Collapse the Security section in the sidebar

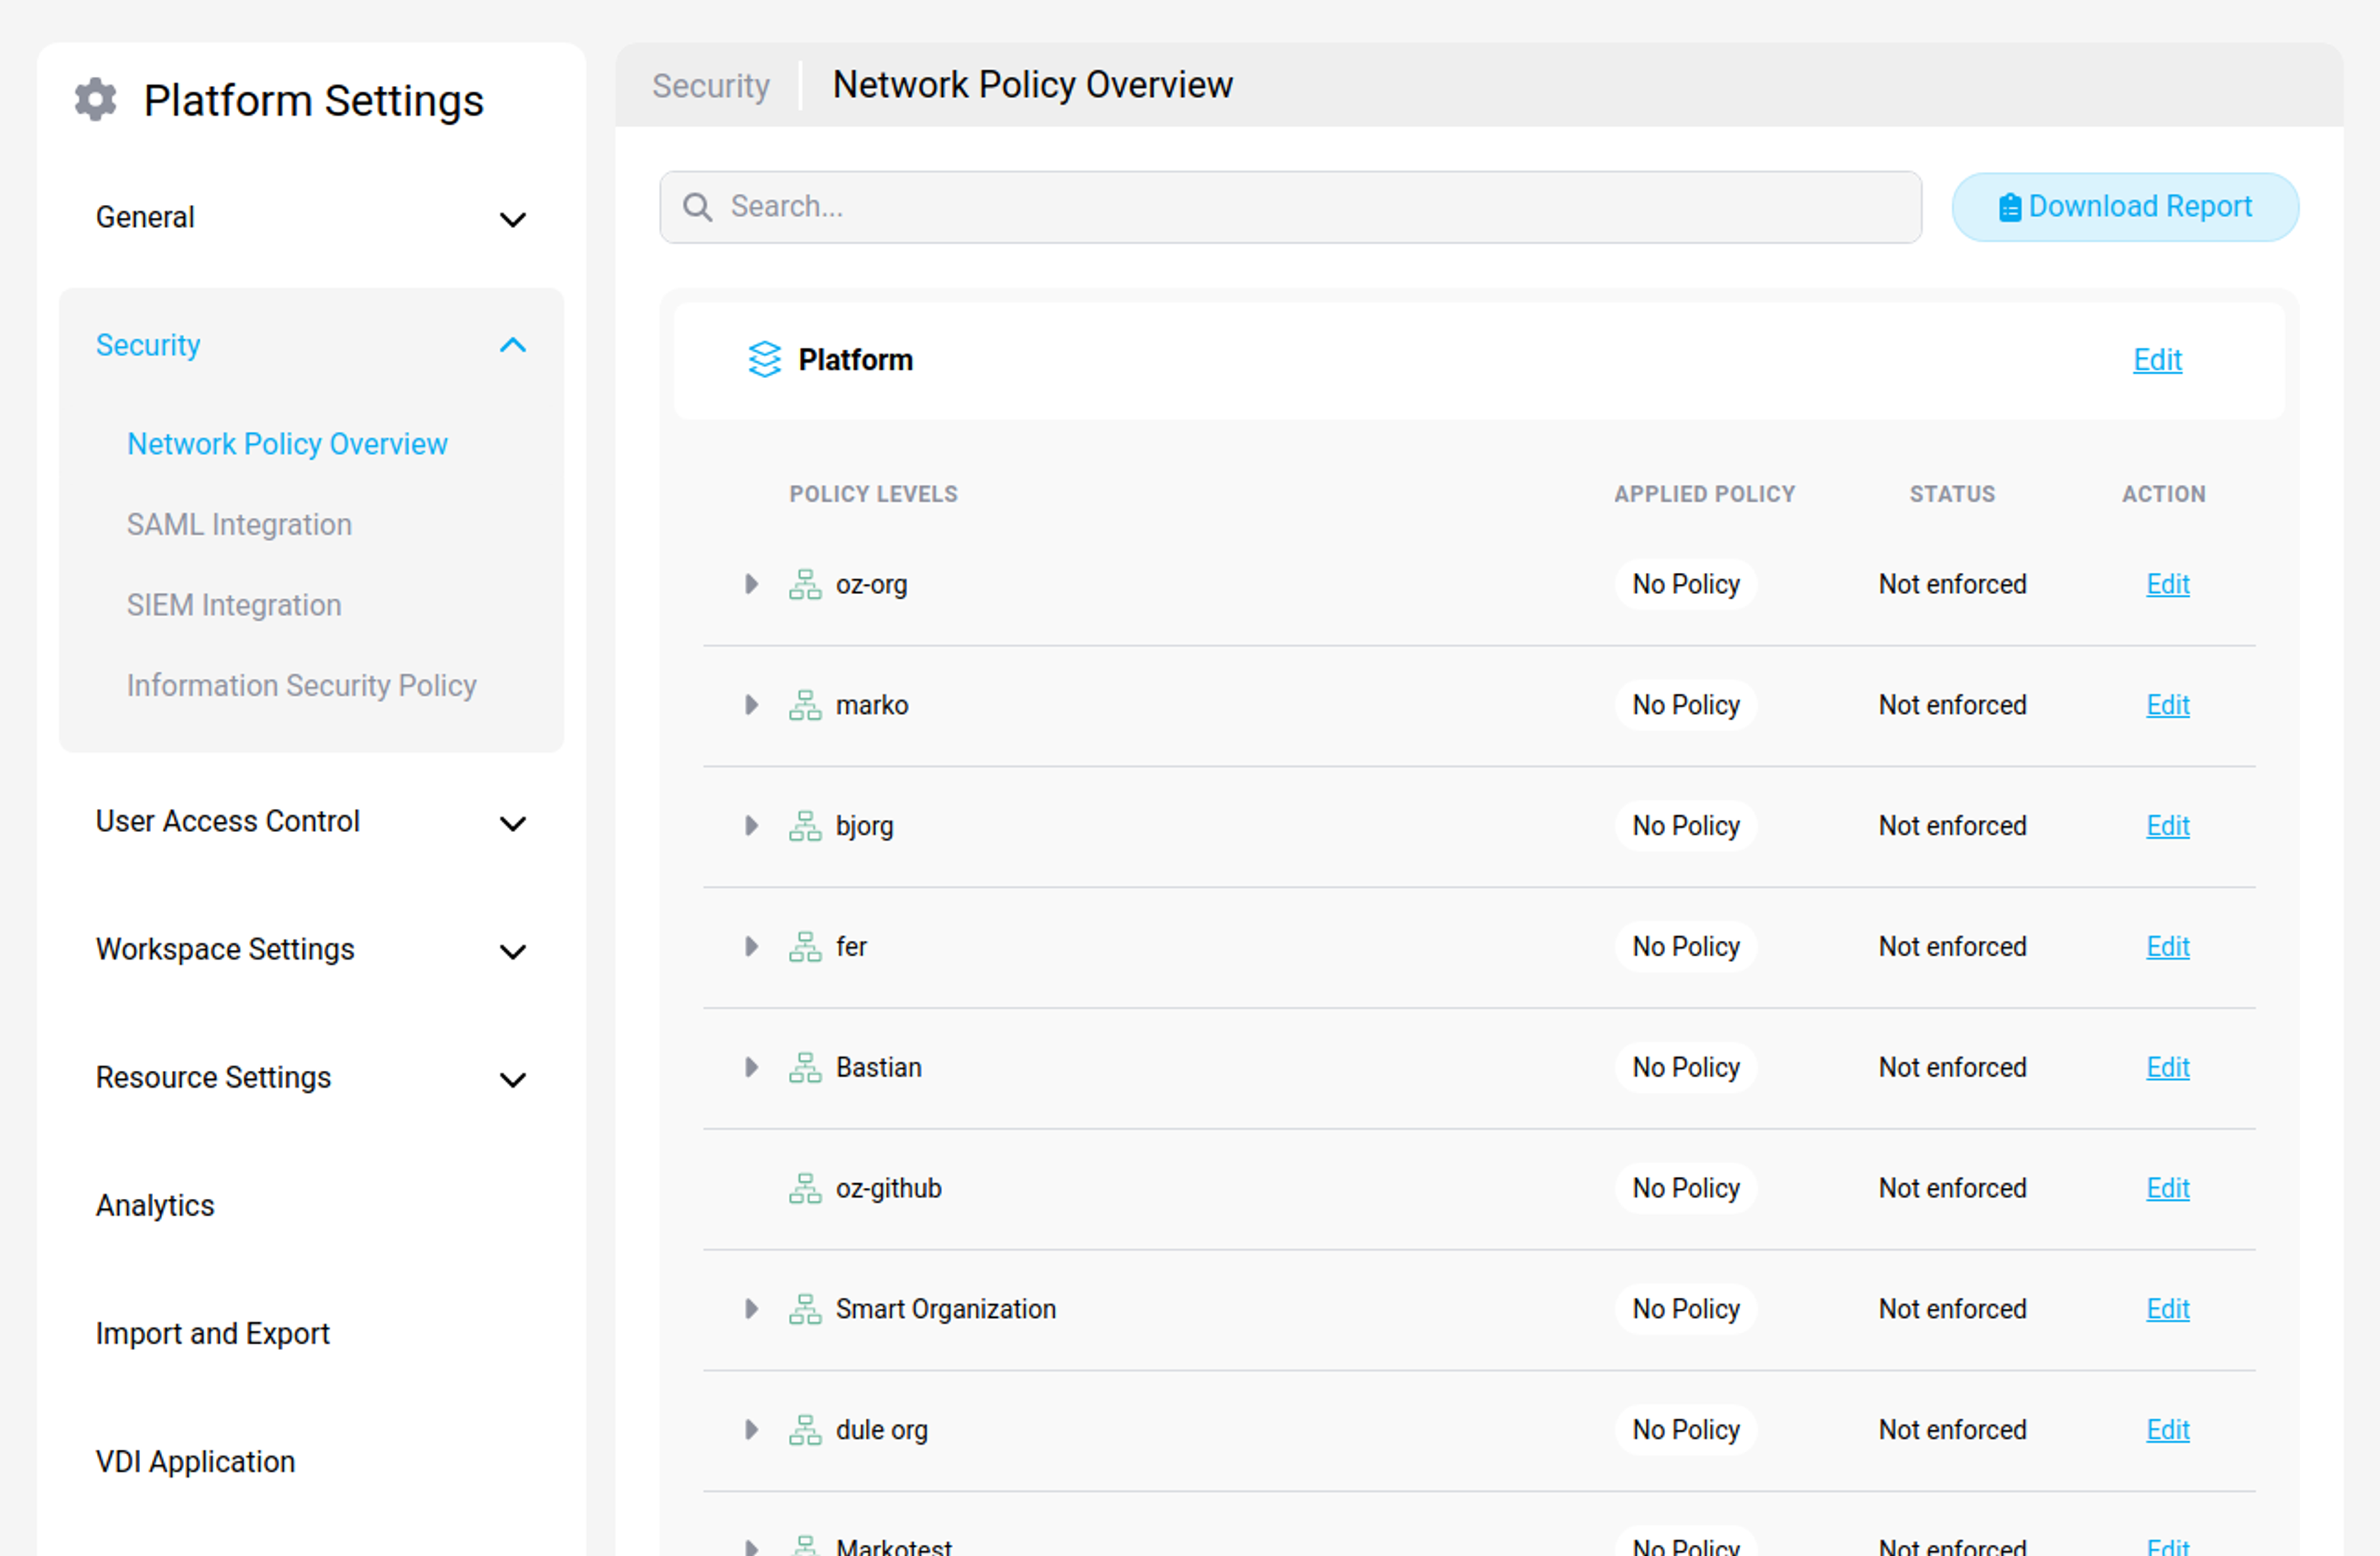[513, 345]
